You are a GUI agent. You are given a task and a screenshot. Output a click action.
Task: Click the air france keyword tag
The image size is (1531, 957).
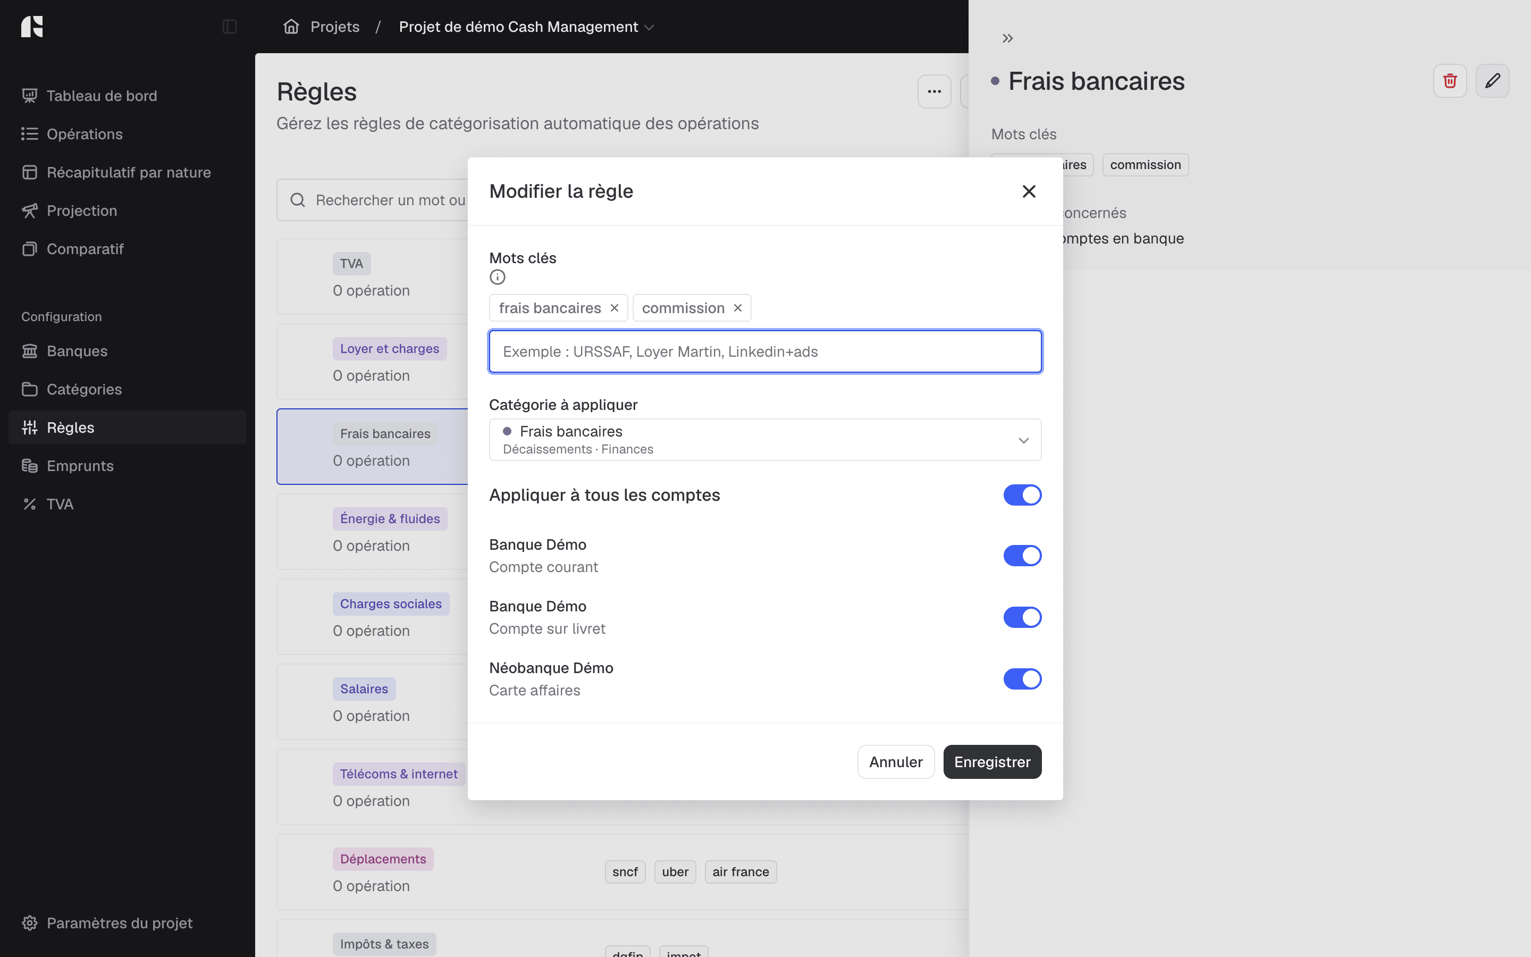741,871
